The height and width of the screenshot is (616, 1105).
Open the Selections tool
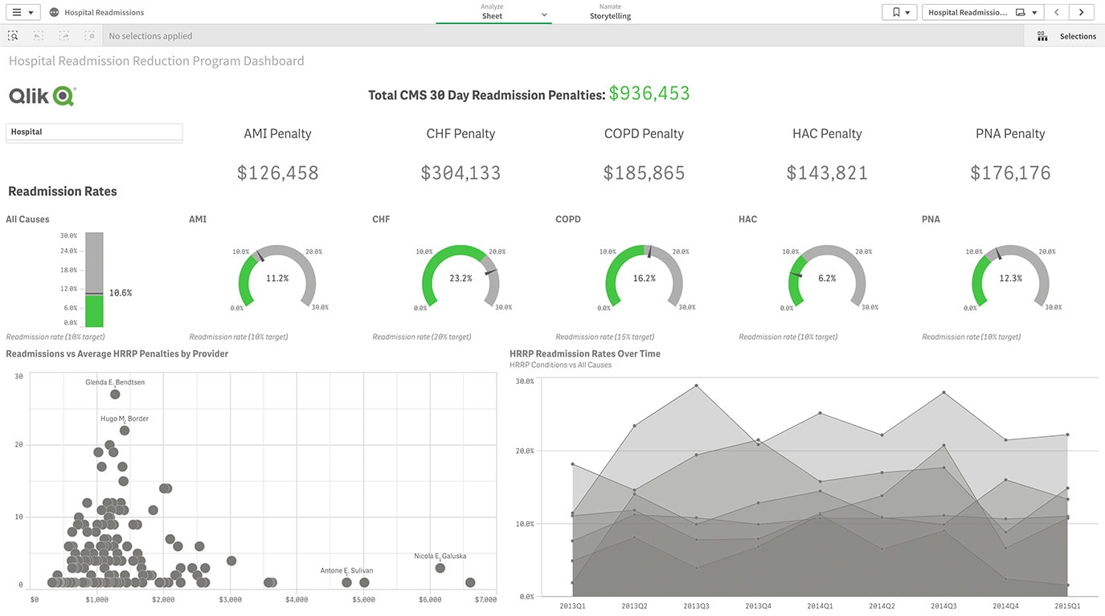(1066, 36)
